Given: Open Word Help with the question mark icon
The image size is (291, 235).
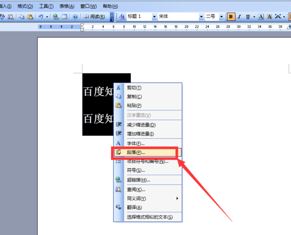Looking at the screenshot, I should click(x=75, y=17).
